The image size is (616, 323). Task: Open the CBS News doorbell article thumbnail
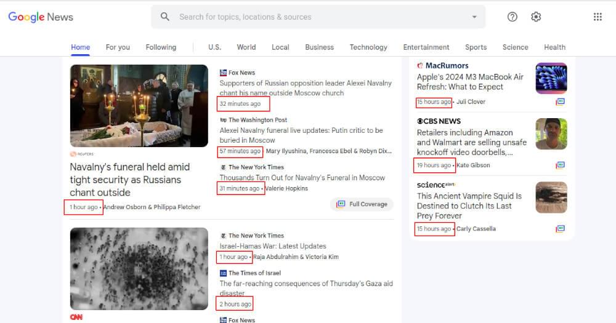(x=551, y=134)
